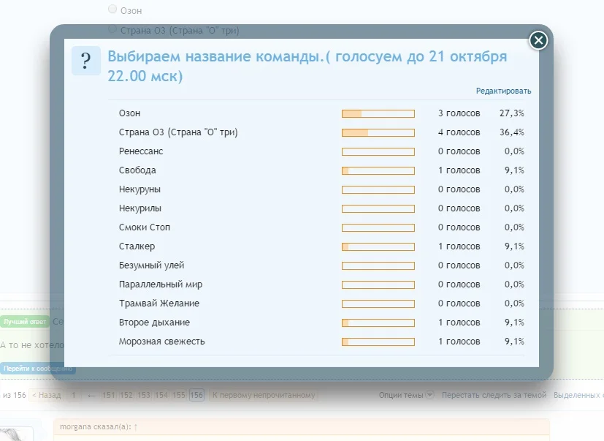Click Перестать следить за темой link
The width and height of the screenshot is (604, 441).
pos(494,395)
